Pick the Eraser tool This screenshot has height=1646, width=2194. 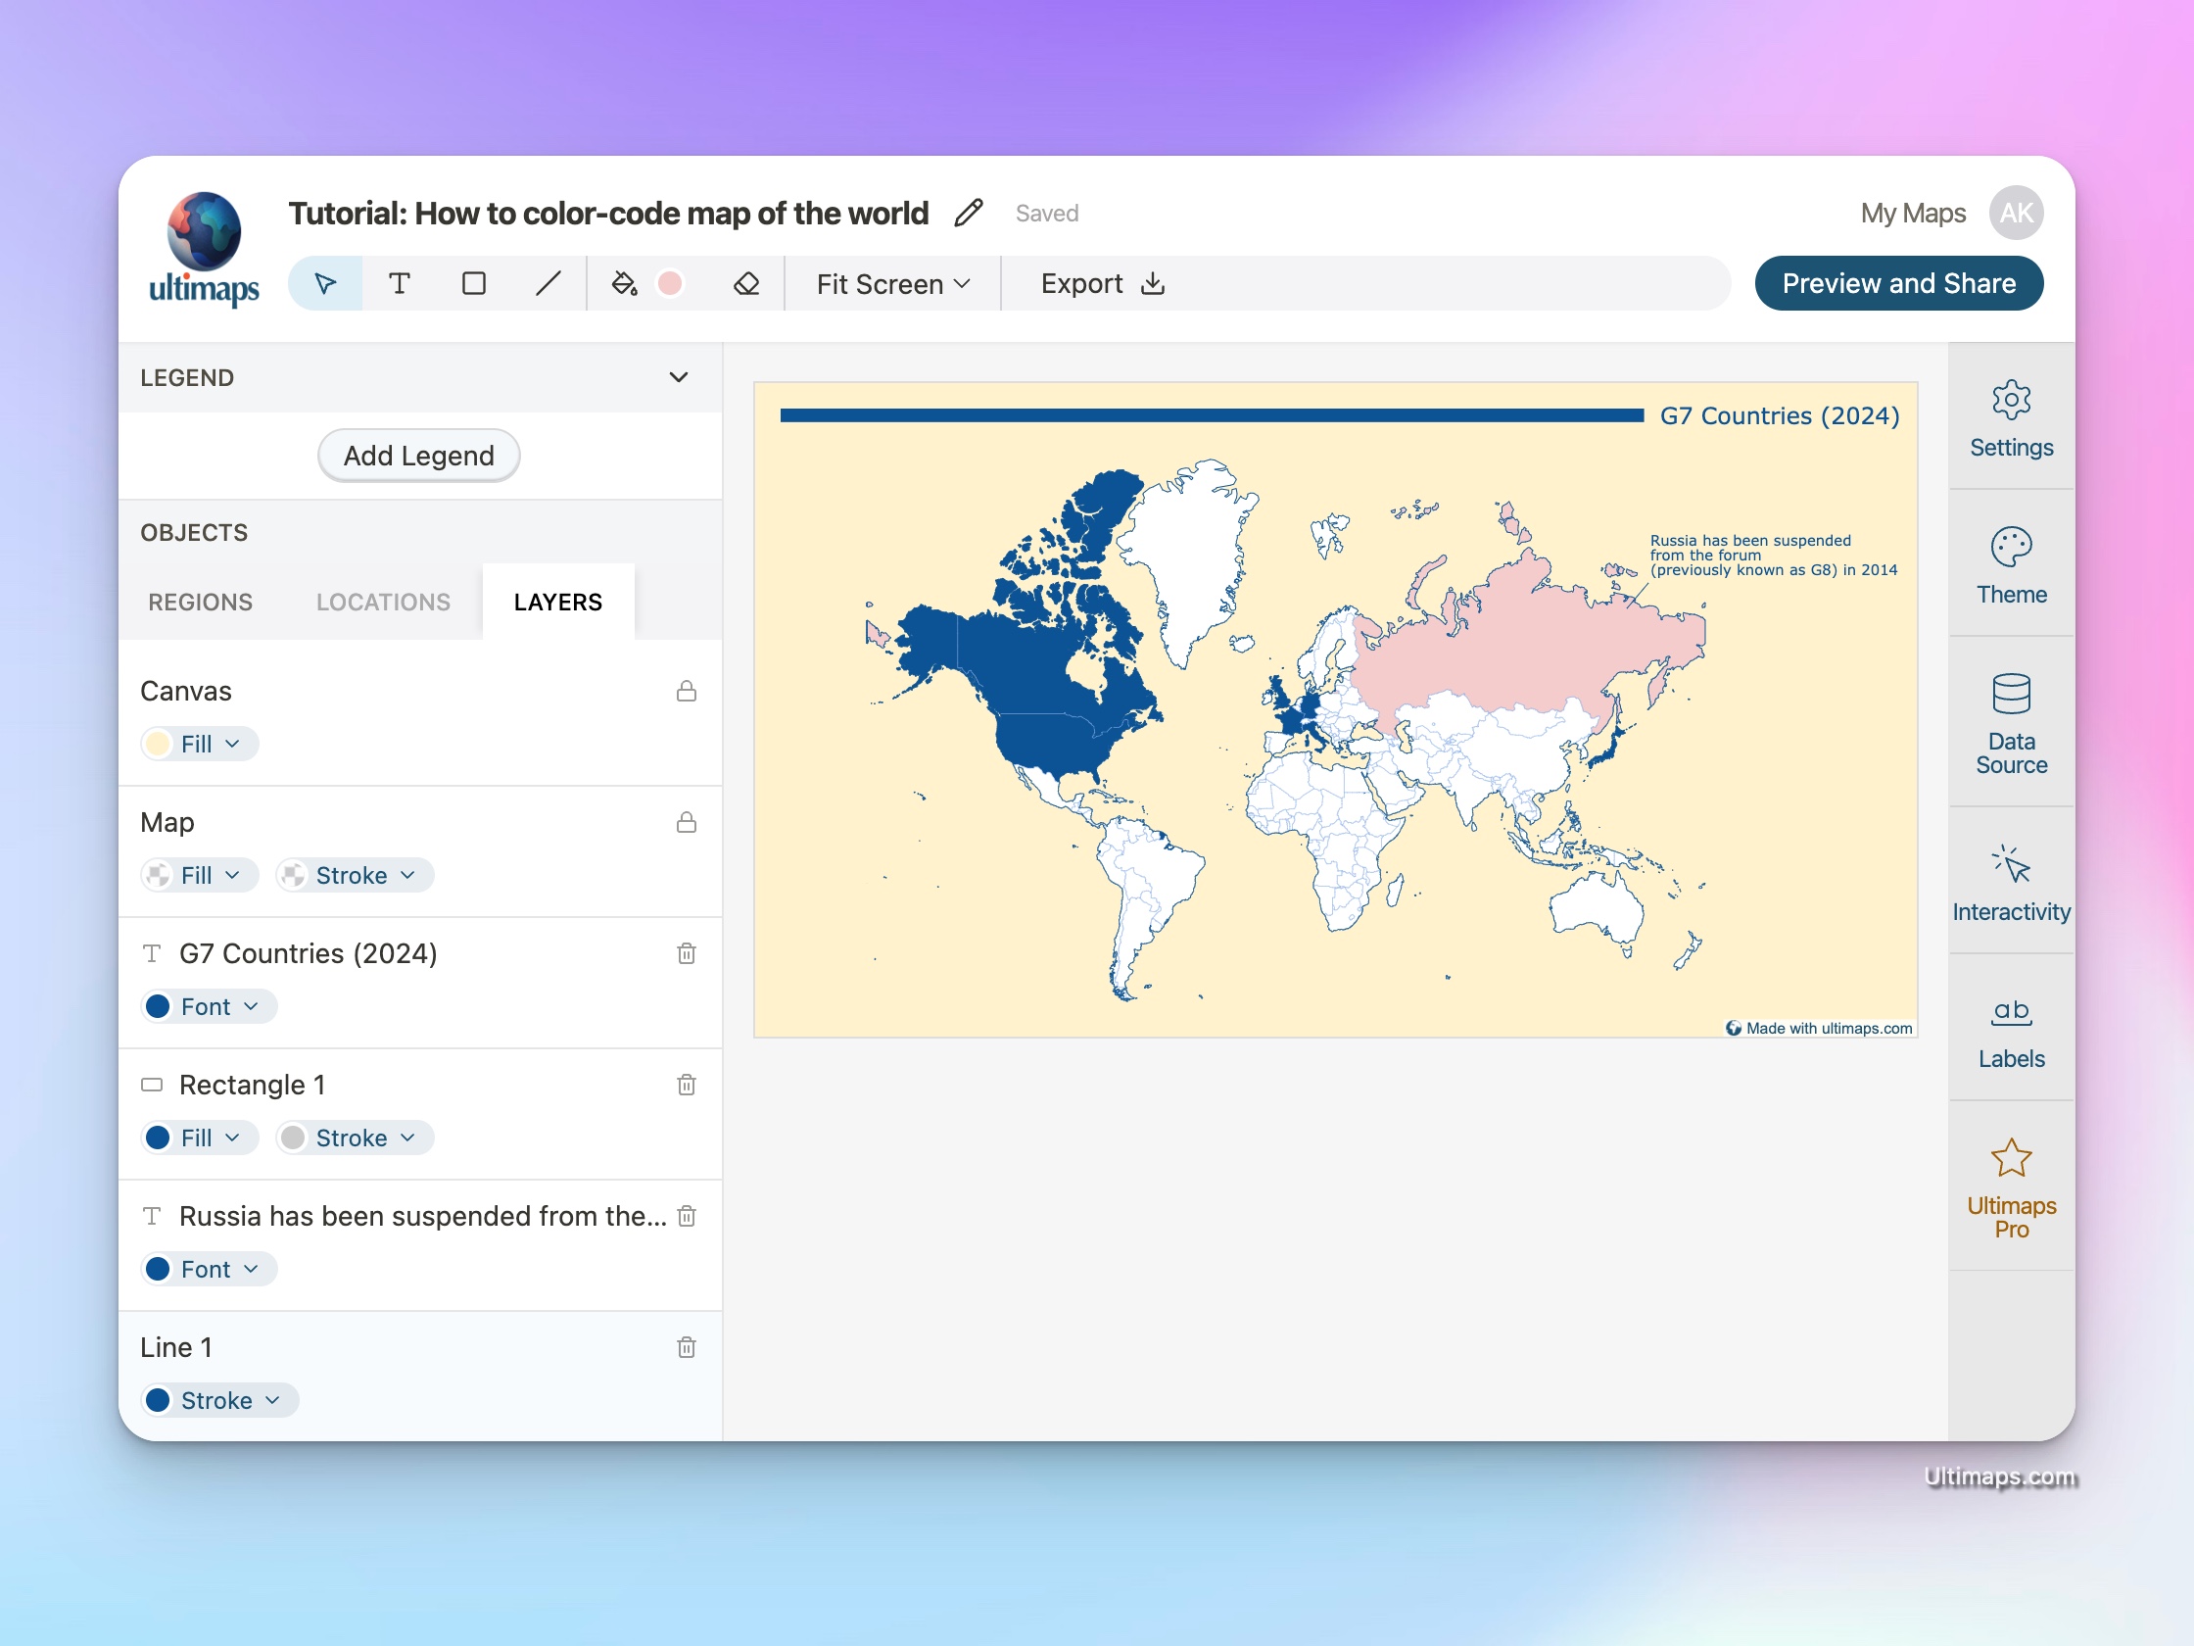(x=747, y=283)
